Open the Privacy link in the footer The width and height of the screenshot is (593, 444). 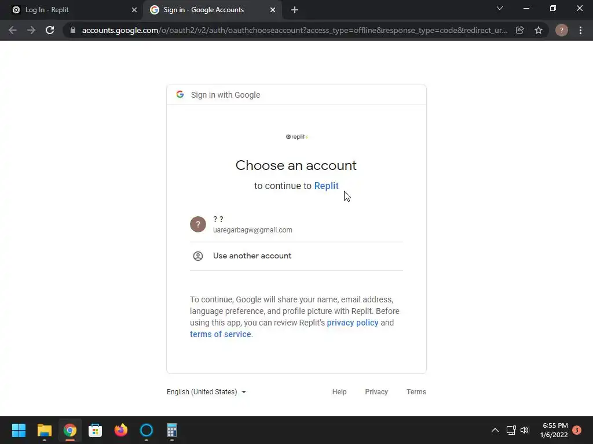coord(376,392)
